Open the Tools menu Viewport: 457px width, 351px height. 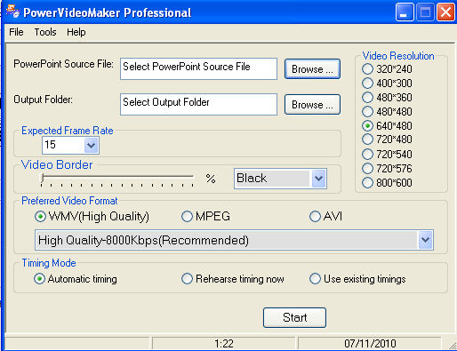(x=45, y=32)
